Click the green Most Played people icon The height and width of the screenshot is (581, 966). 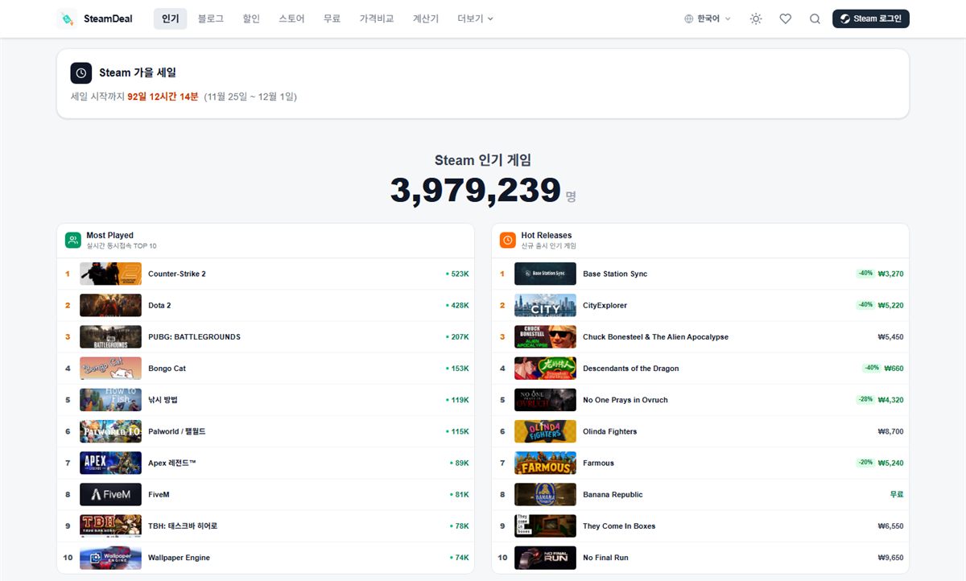pyautogui.click(x=73, y=240)
